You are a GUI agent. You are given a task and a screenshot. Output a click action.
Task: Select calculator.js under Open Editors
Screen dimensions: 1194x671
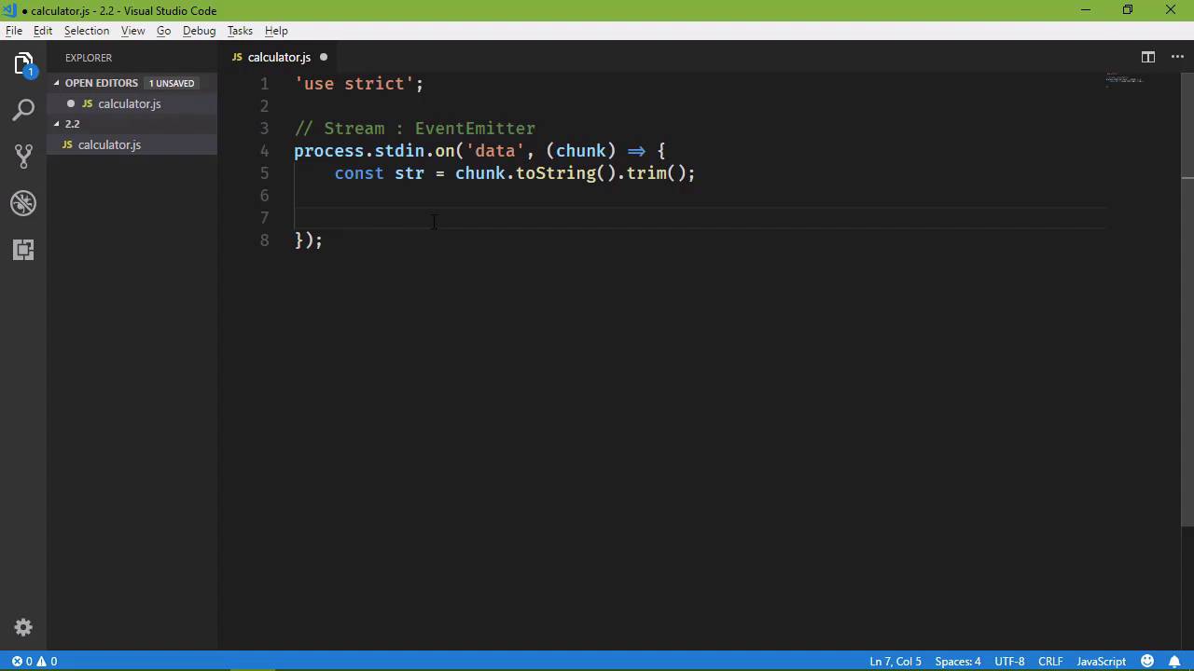click(x=132, y=103)
